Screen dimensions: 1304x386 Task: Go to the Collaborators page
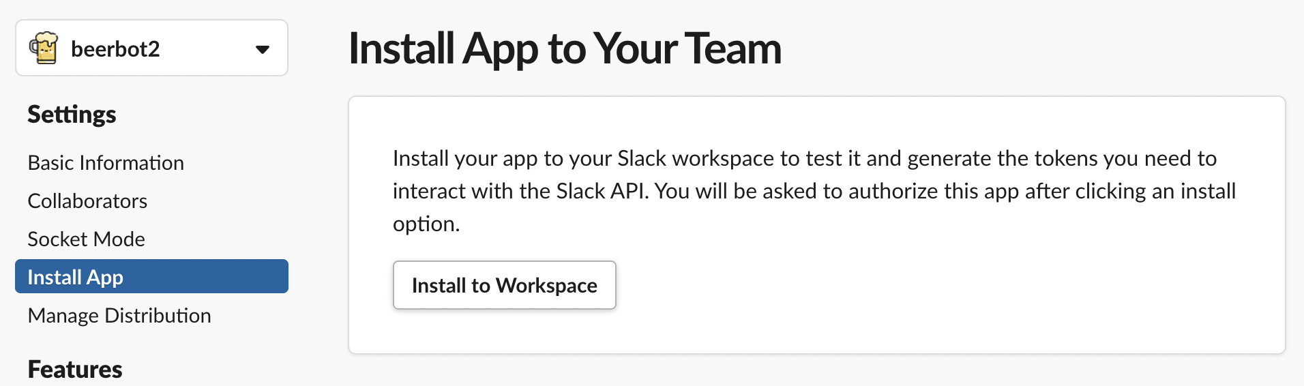coord(87,201)
